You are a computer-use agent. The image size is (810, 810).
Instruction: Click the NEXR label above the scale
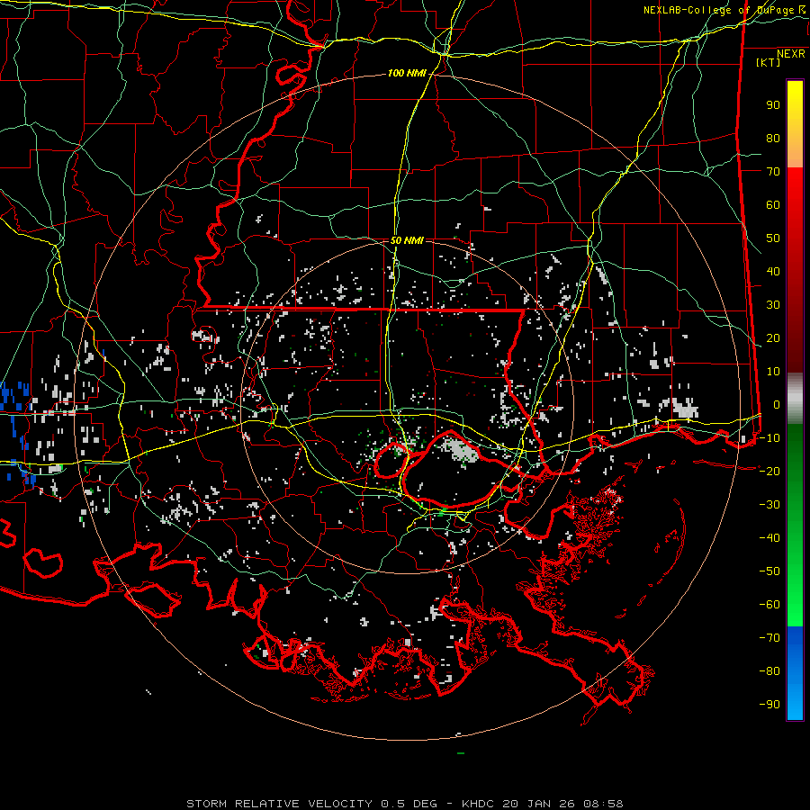tap(790, 54)
